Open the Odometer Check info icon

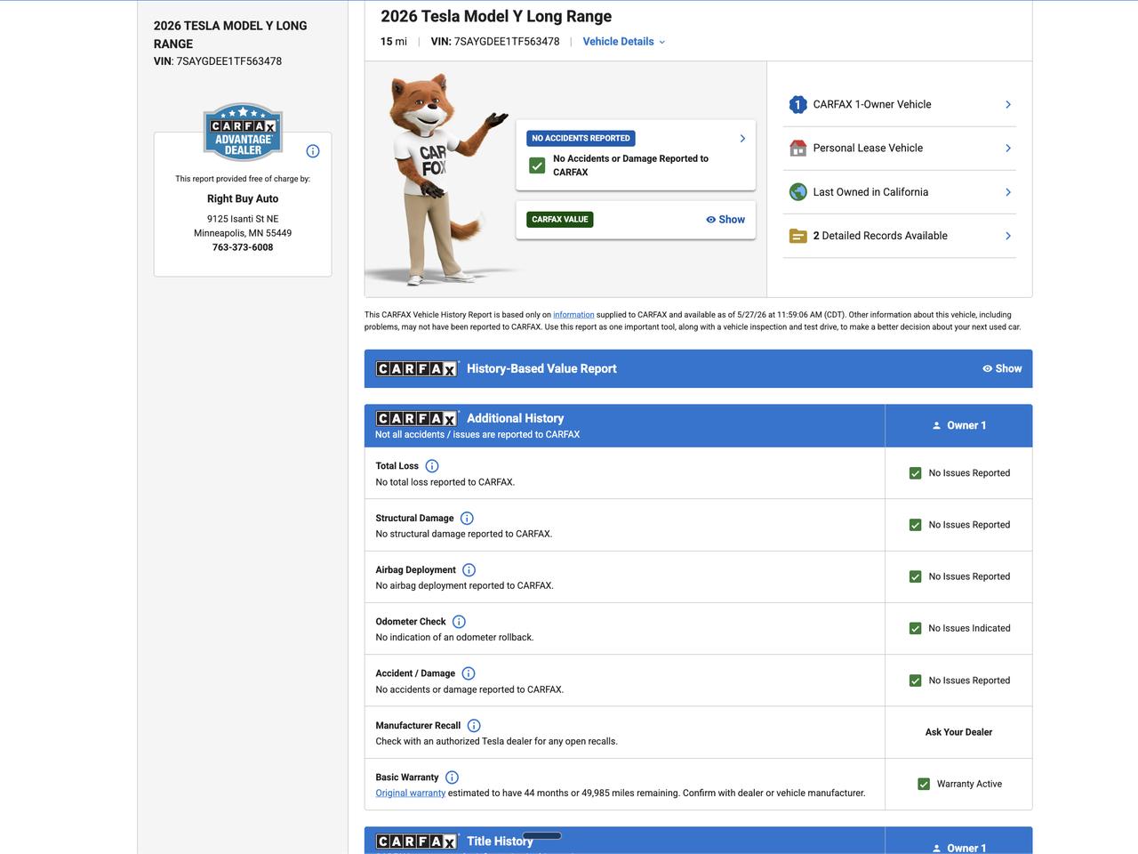click(x=459, y=622)
